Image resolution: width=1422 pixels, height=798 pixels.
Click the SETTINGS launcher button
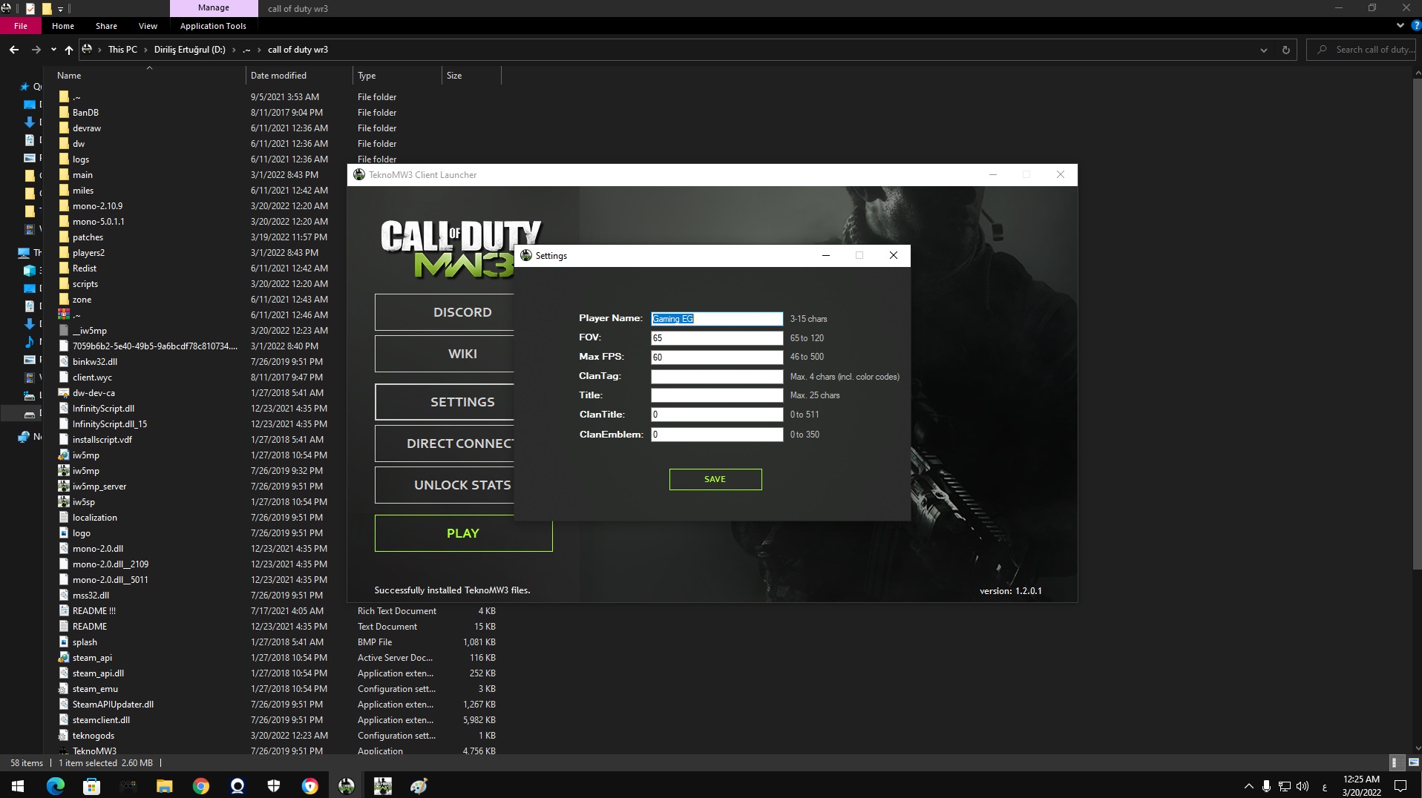444,402
